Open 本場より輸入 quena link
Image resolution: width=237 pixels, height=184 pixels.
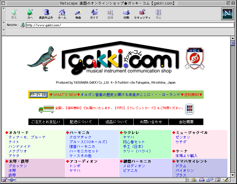pos(186,156)
